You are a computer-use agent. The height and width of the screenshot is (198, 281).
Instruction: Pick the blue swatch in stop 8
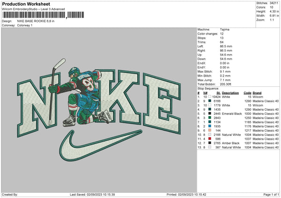coord(210,126)
